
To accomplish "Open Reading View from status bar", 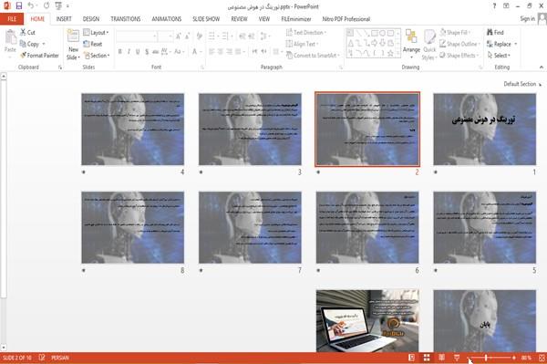I will coord(441,358).
